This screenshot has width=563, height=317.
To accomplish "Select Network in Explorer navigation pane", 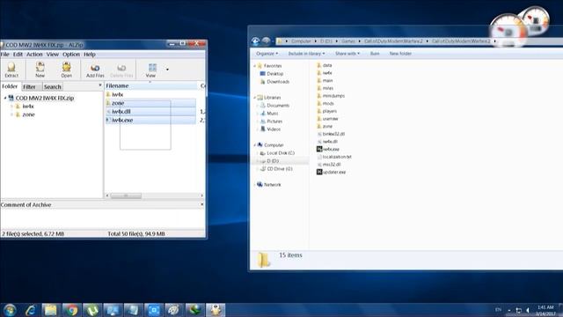I will [272, 184].
